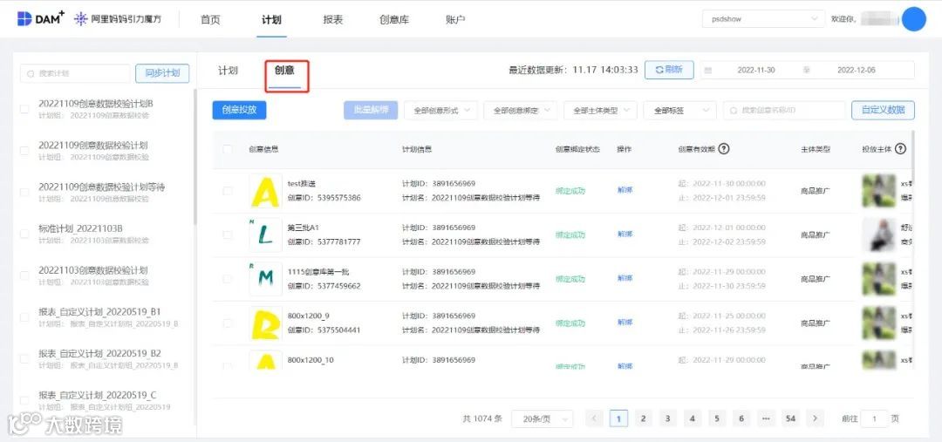Viewport: 942px width, 442px height.
Task: Check the test推送 creative row checkbox
Action: point(228,191)
